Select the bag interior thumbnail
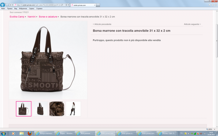Image resolution: width=218 pixels, height=136 pixels. [57, 109]
